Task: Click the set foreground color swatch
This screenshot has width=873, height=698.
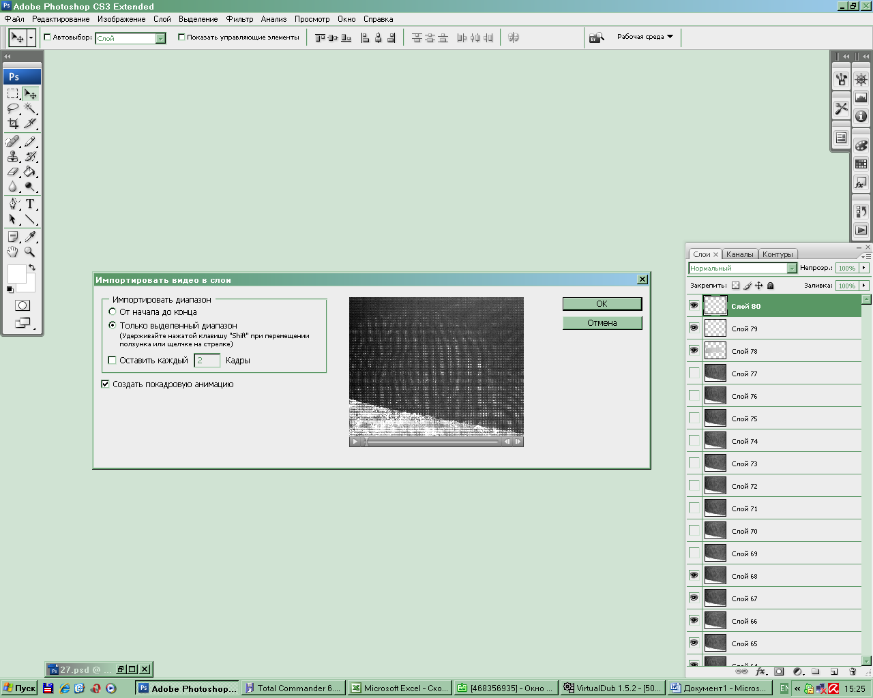Action: tap(16, 274)
